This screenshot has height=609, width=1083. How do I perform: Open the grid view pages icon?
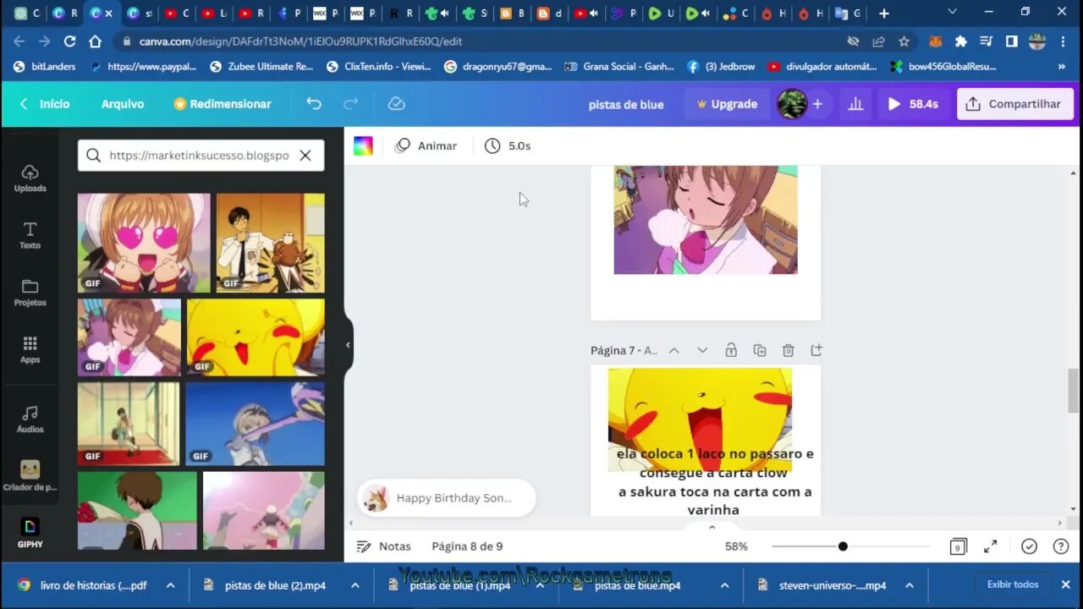(x=958, y=546)
